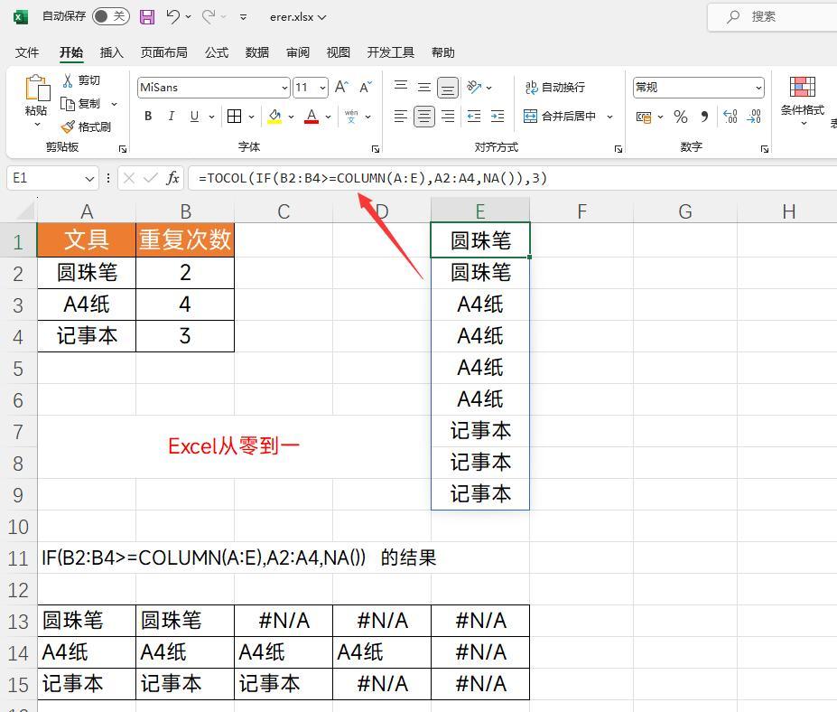The height and width of the screenshot is (712, 837).
Task: Decrease font size
Action: pyautogui.click(x=365, y=87)
